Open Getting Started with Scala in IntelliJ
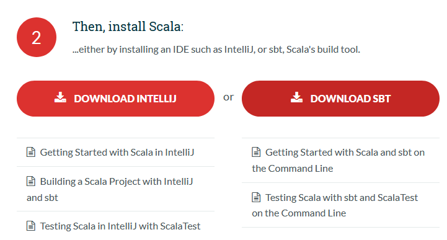 pyautogui.click(x=117, y=152)
